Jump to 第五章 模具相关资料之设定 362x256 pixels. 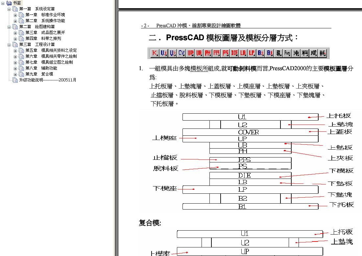point(51,50)
